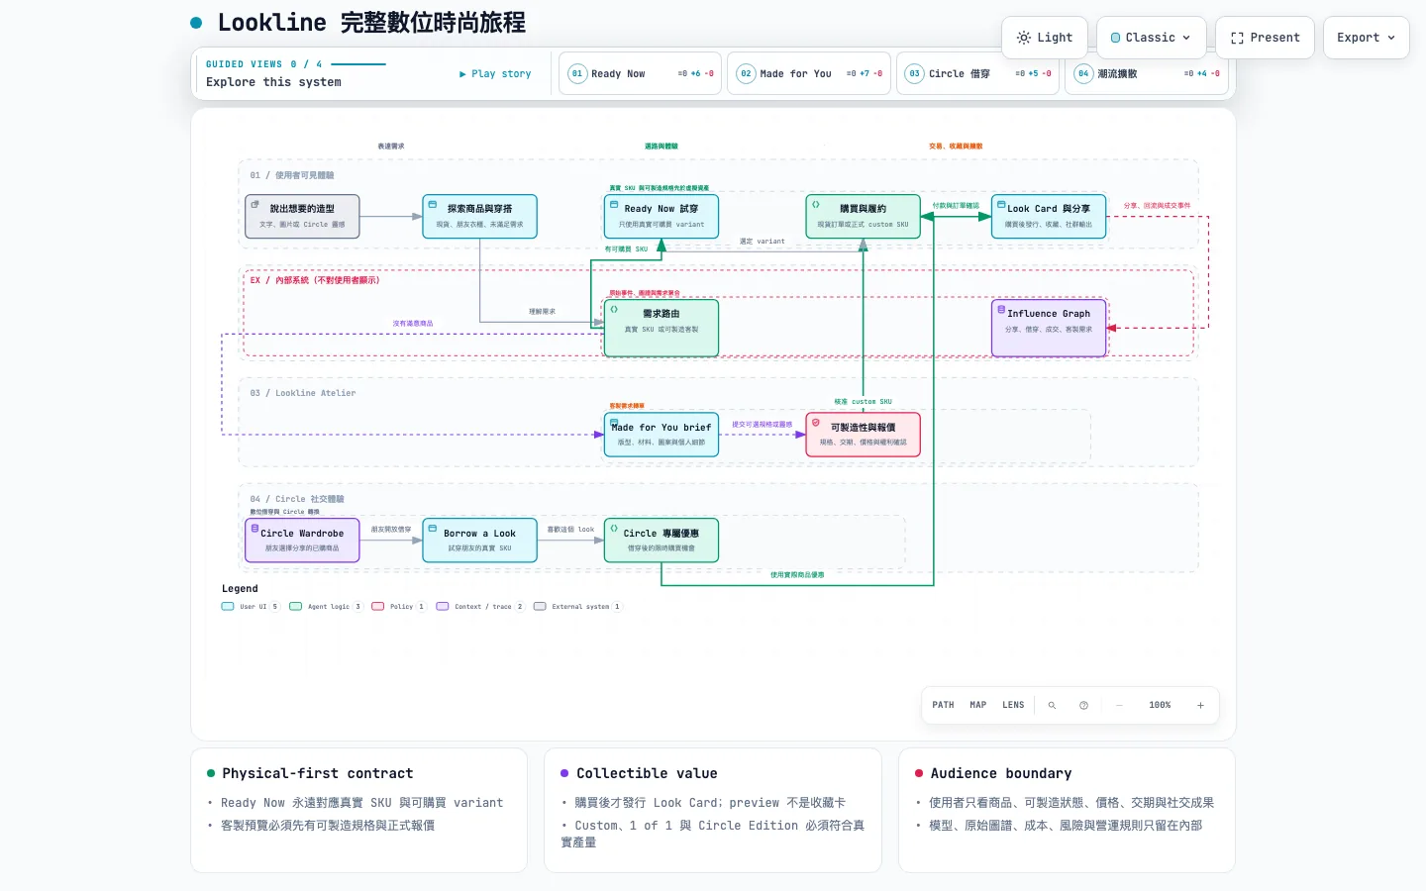Click the Look Card 與分享 node icon

1001,205
